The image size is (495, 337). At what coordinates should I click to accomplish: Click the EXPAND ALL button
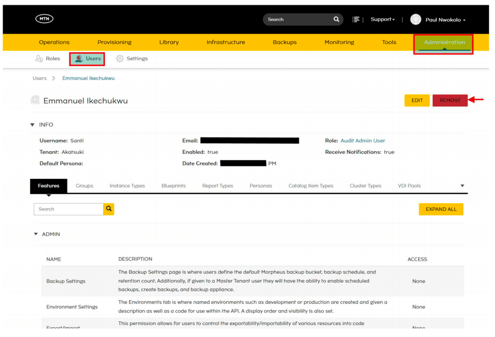441,209
